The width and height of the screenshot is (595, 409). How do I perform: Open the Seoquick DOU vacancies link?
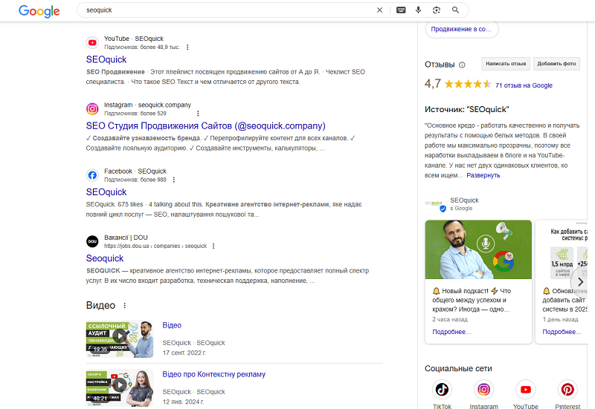105,258
